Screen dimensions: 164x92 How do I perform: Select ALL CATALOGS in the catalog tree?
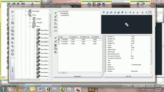[63, 11]
